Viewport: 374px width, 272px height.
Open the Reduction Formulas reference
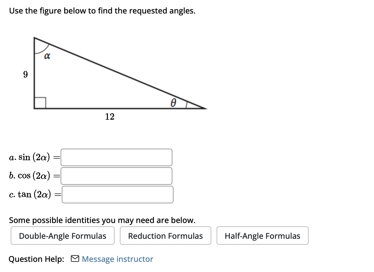[x=165, y=236]
